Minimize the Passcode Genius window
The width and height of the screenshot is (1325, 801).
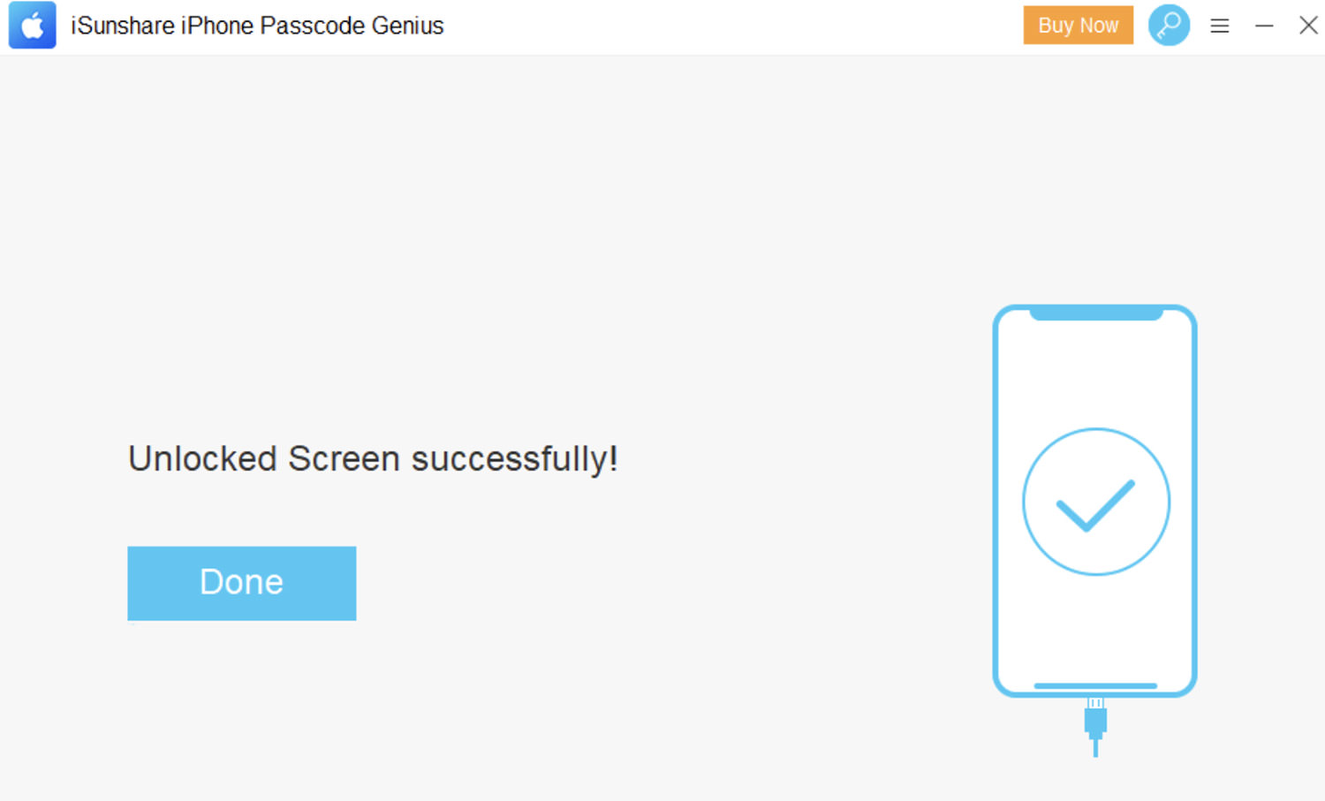(x=1264, y=26)
